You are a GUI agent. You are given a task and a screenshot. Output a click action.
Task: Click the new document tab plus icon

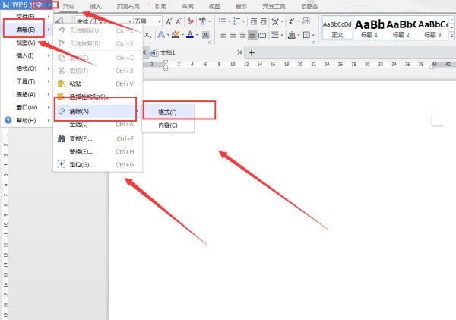(252, 52)
